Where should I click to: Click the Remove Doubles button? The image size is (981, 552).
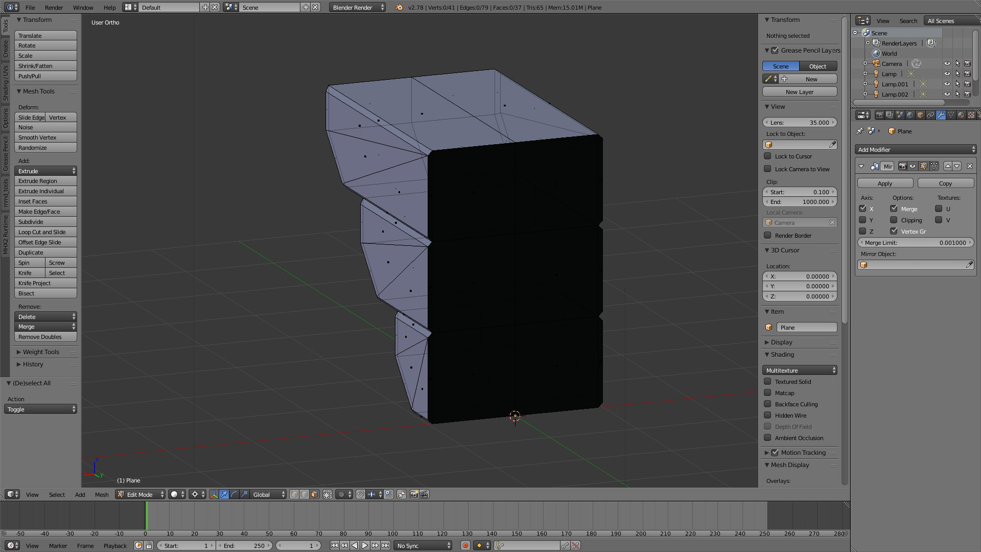pos(45,337)
